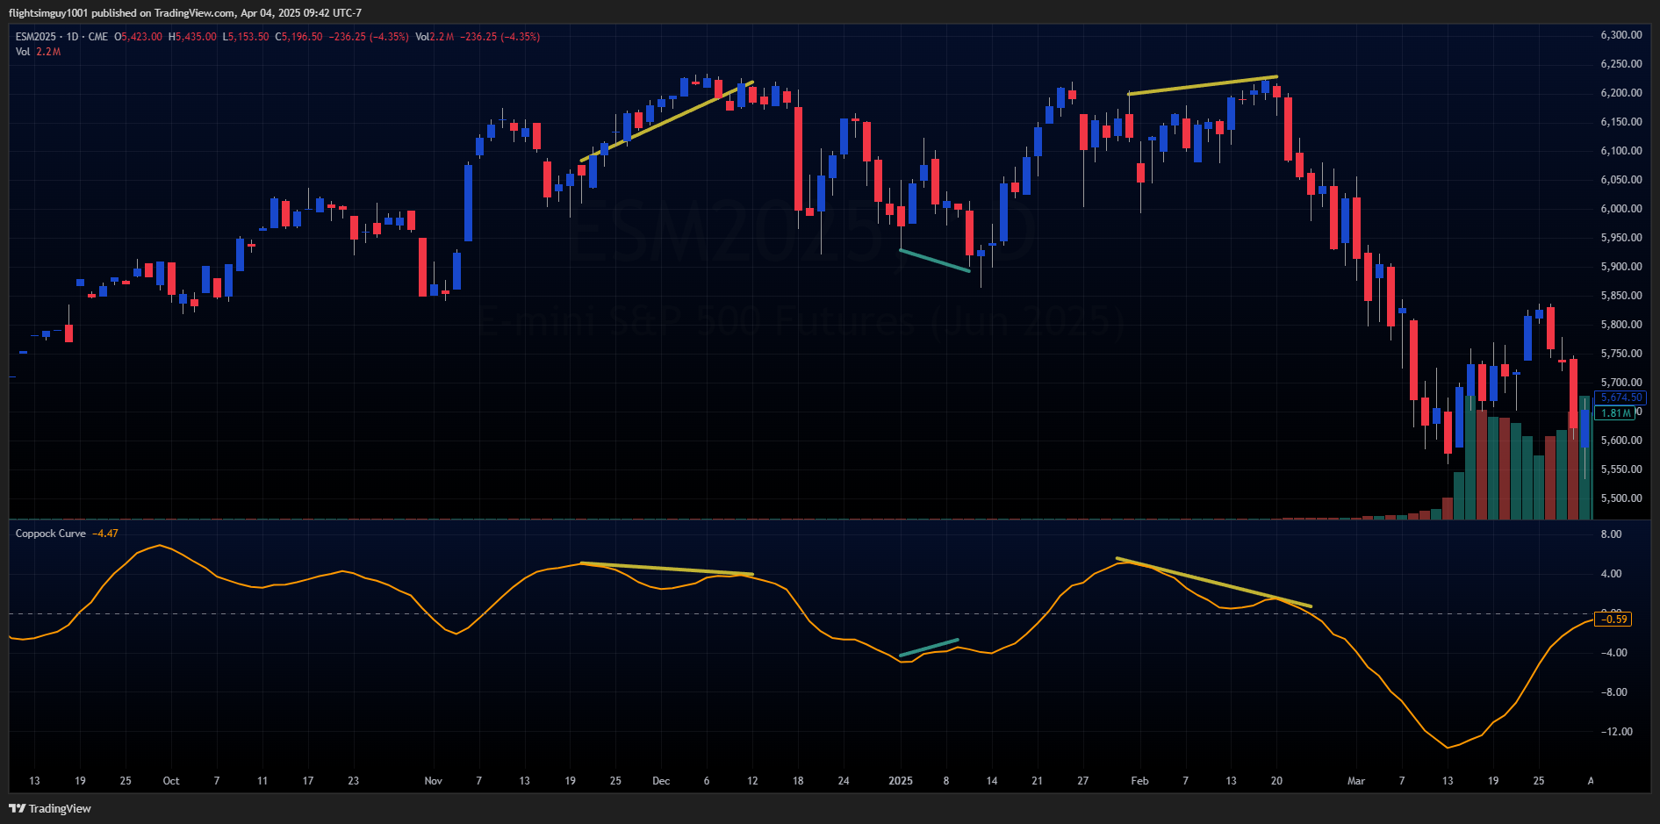Click the -12.00 Coppock axis label
The height and width of the screenshot is (824, 1660).
(x=1615, y=732)
